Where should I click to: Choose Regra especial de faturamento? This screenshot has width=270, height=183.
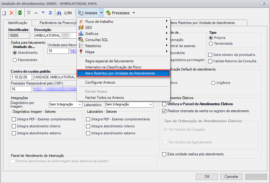pos(123,61)
